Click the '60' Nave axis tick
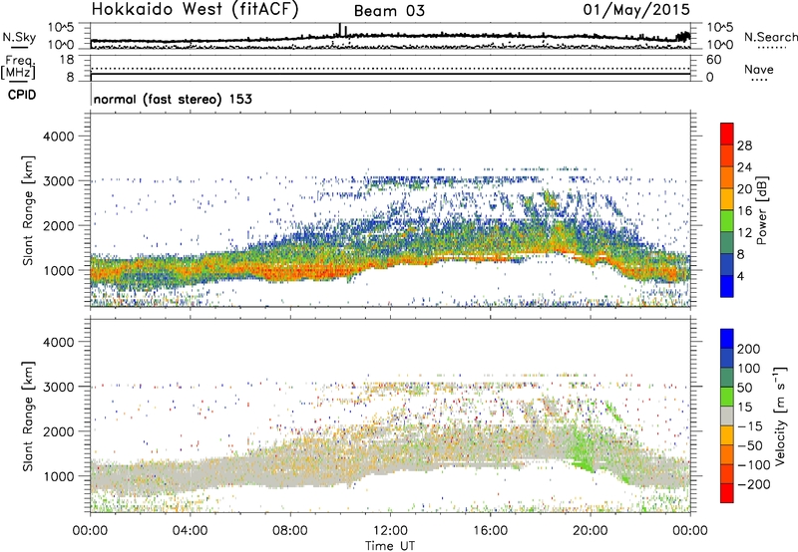798x552 pixels. click(713, 60)
